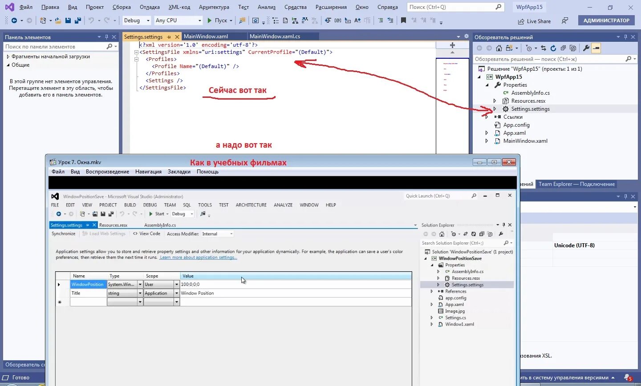Screen dimensions: 641x386
Task: Select AssemblyInfo.cs in Solution Explorer
Action: click(530, 93)
